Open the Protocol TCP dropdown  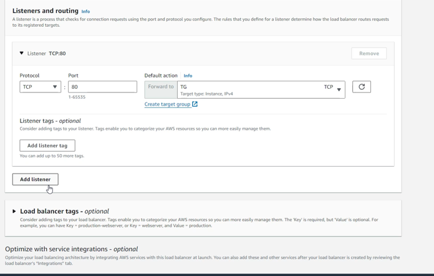pos(40,87)
